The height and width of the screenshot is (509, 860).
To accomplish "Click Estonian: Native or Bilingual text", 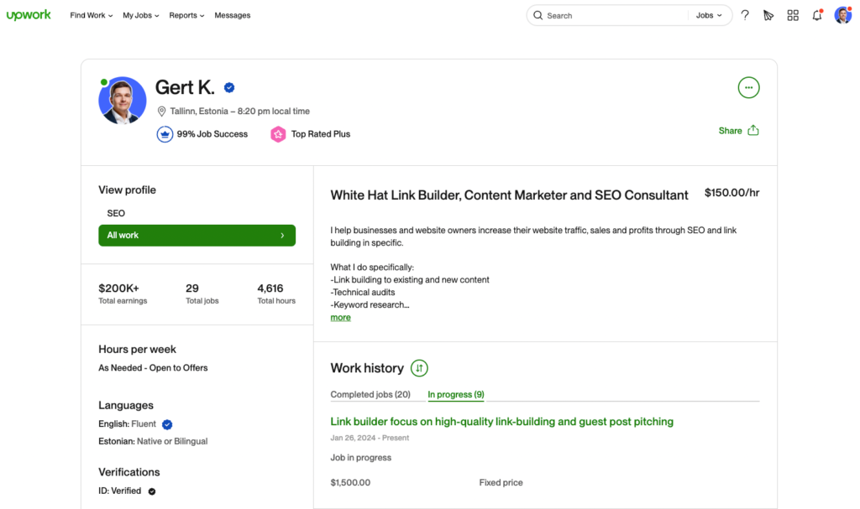I will click(x=153, y=442).
